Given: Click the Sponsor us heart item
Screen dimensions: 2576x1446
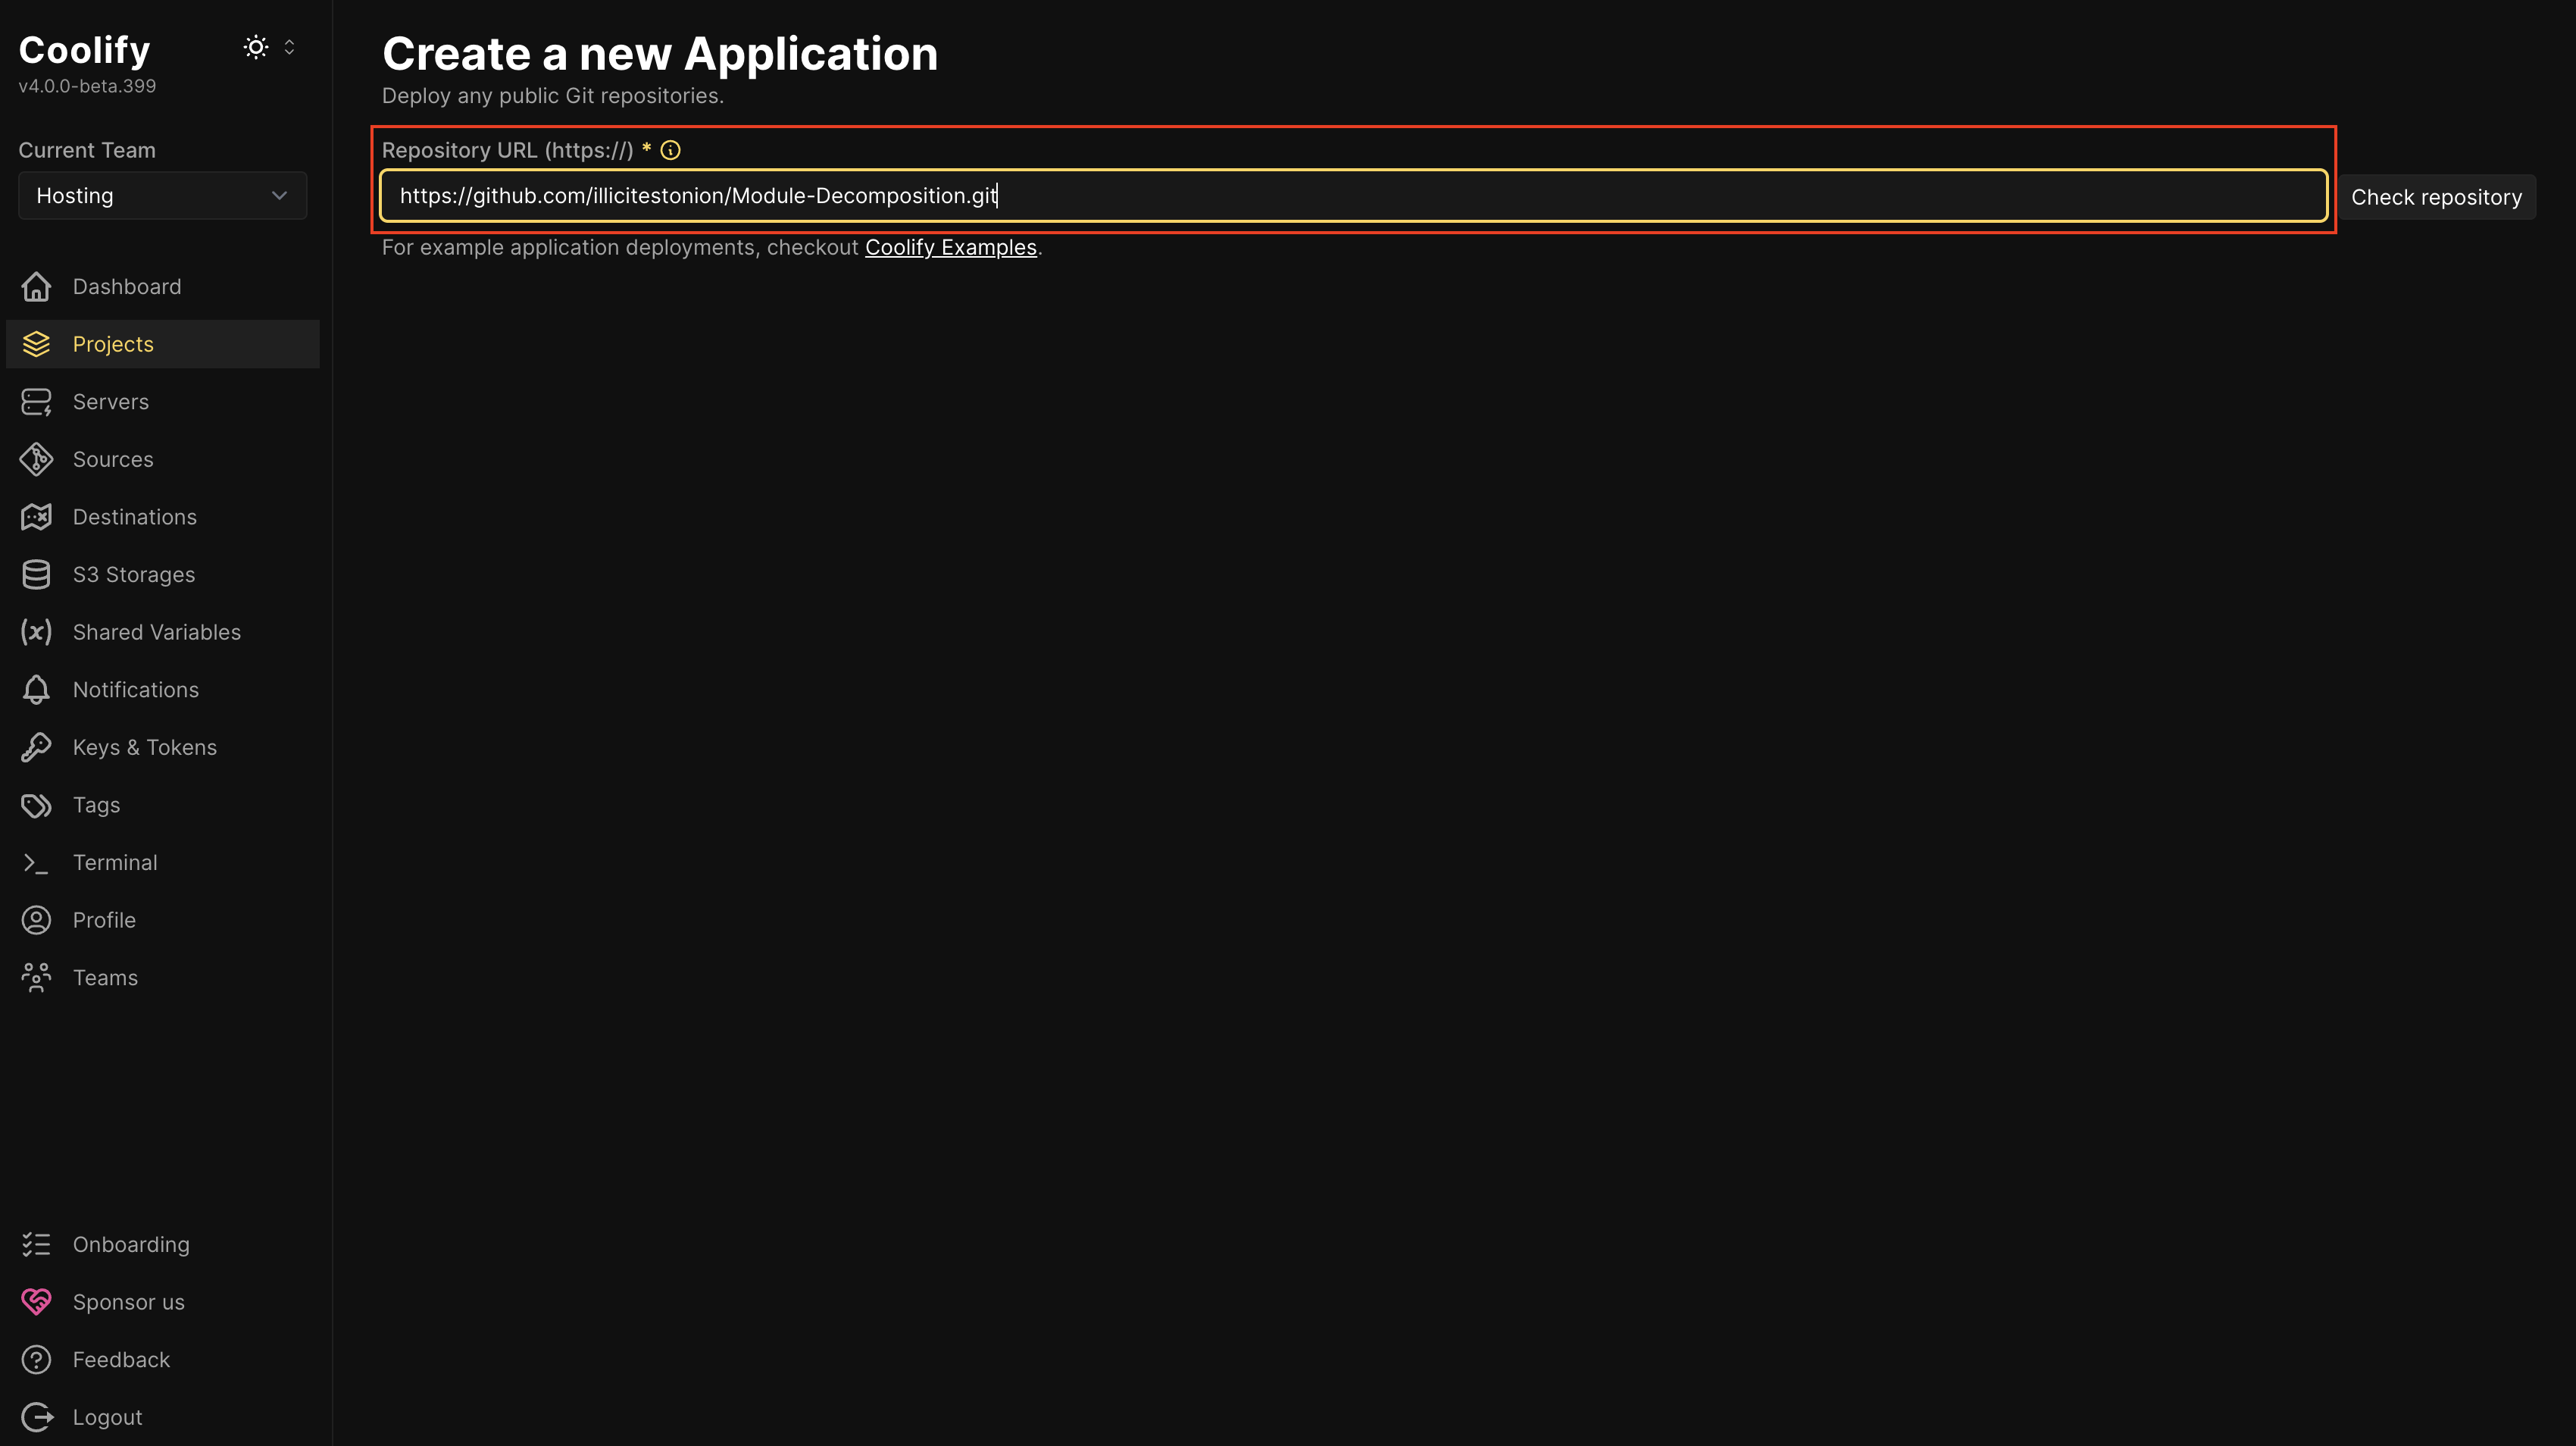Looking at the screenshot, I should coord(128,1302).
